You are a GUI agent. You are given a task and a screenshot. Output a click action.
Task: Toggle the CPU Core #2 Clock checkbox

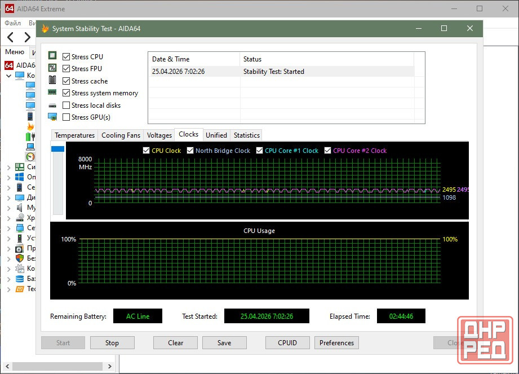pos(328,151)
